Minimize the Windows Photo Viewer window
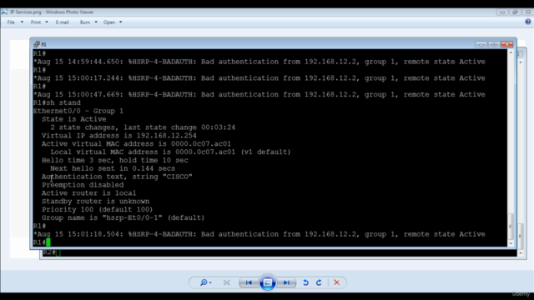The height and width of the screenshot is (300, 534). 502,12
